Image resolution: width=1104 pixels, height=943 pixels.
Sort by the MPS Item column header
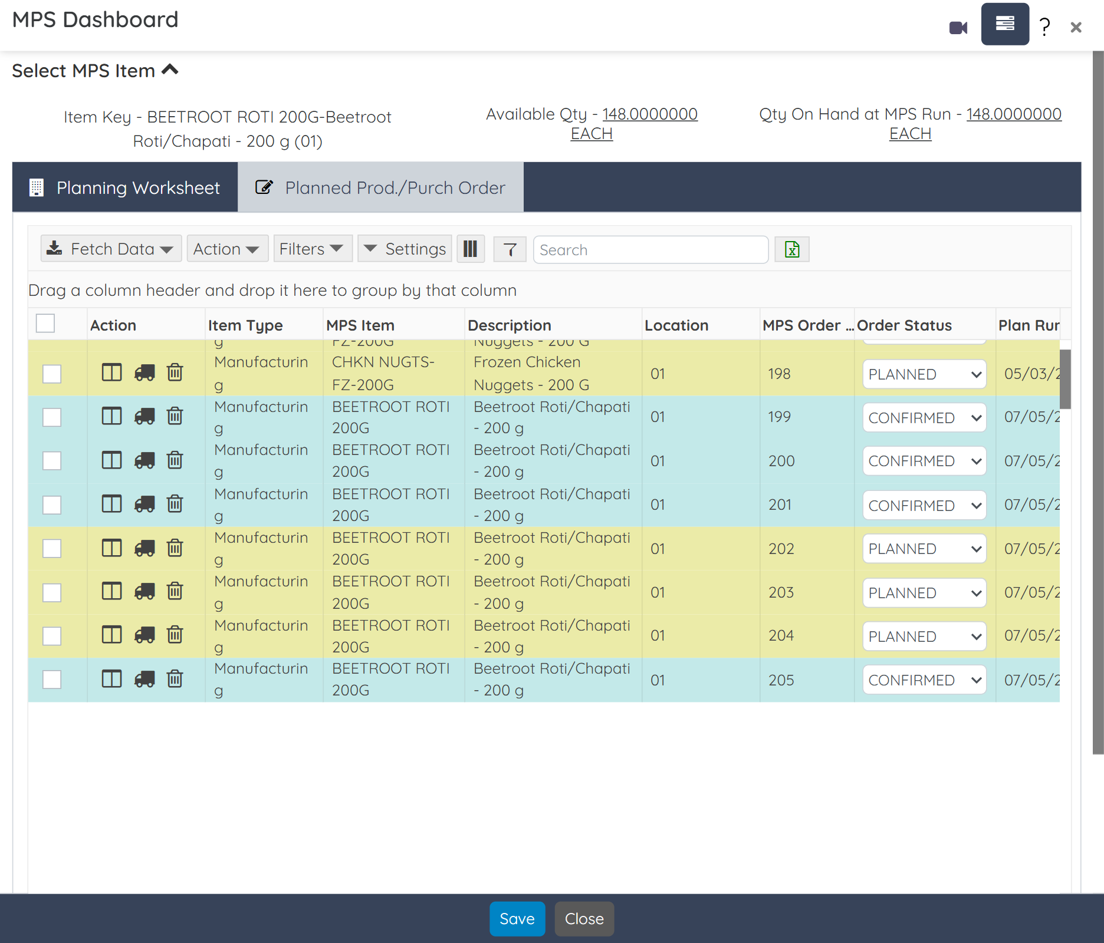pyautogui.click(x=360, y=325)
